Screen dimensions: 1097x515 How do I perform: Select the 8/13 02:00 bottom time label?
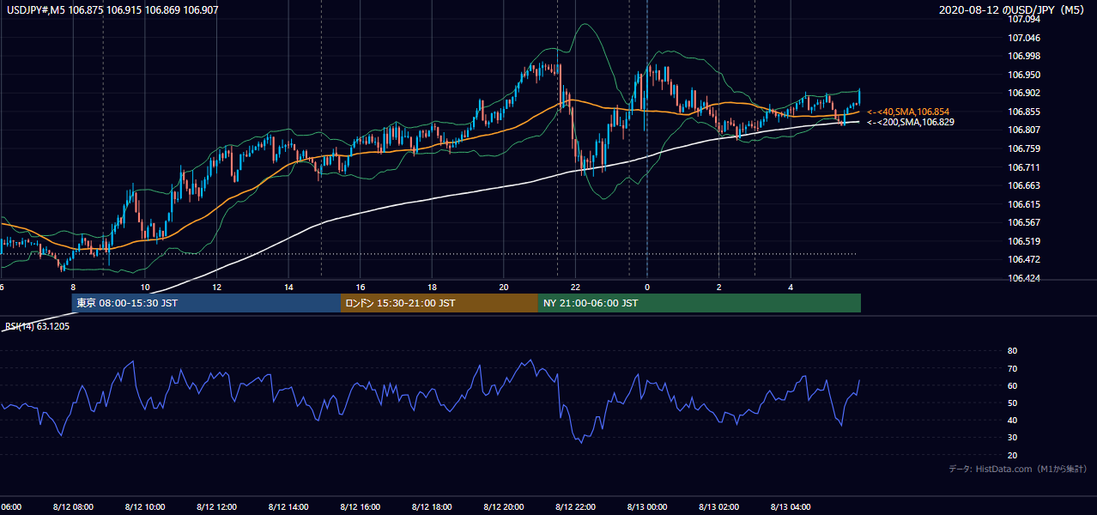tap(719, 507)
